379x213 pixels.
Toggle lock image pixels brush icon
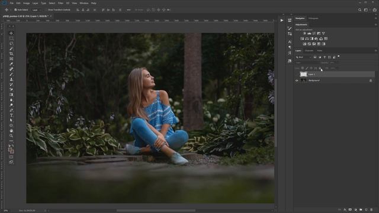click(307, 69)
